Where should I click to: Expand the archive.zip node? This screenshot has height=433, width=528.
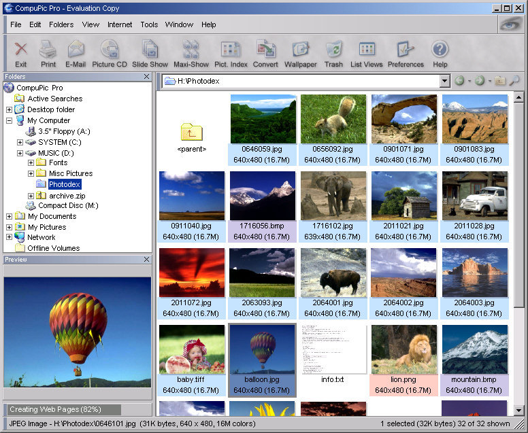point(31,196)
